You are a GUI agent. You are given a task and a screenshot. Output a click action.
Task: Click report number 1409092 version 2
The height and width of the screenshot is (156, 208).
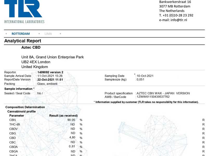click(x=50, y=72)
